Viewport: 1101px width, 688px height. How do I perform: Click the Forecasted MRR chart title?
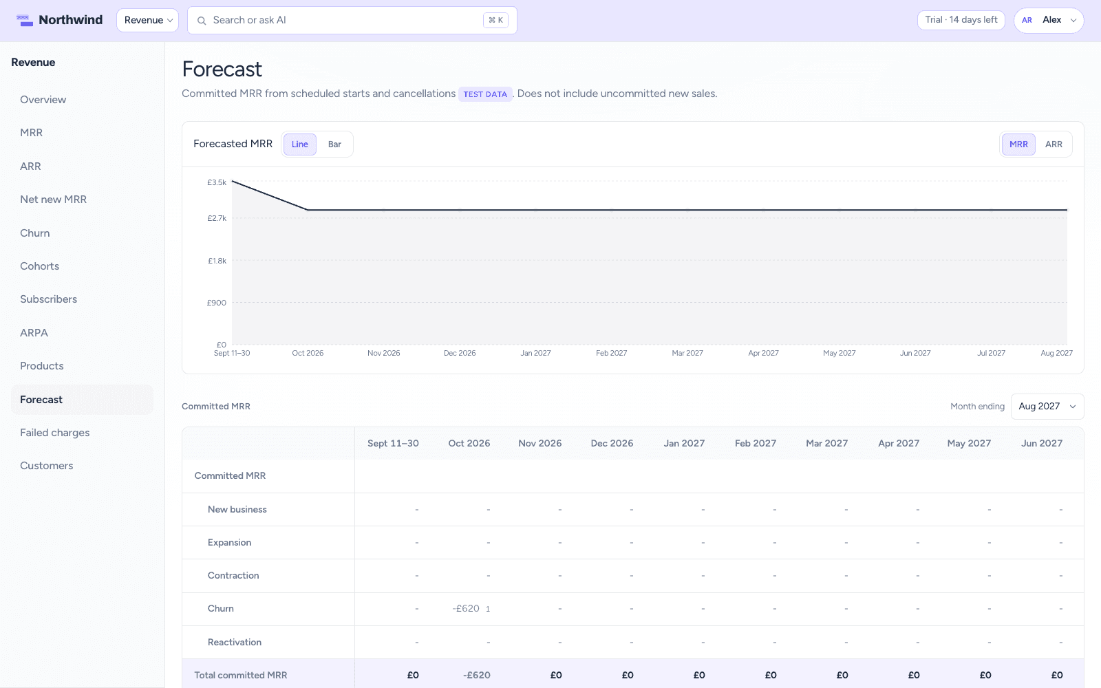[x=233, y=144]
